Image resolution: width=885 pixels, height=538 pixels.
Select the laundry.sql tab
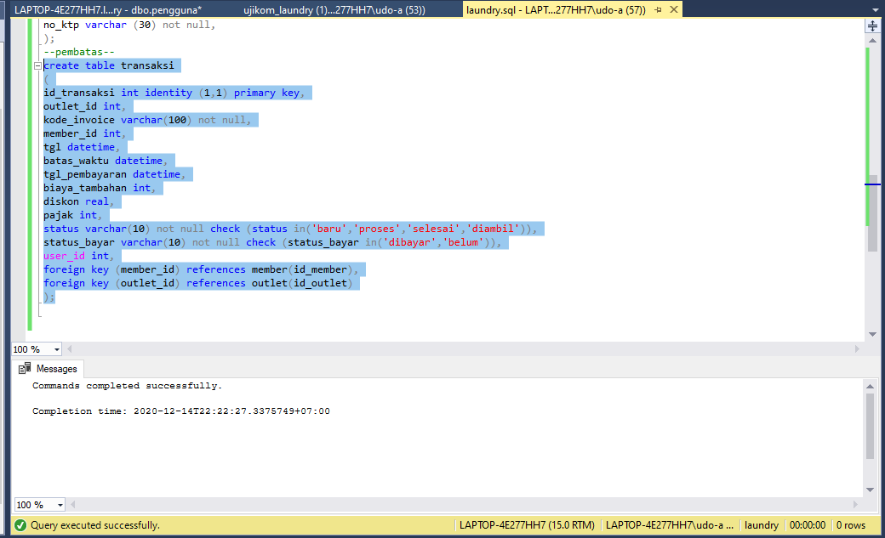(x=556, y=9)
